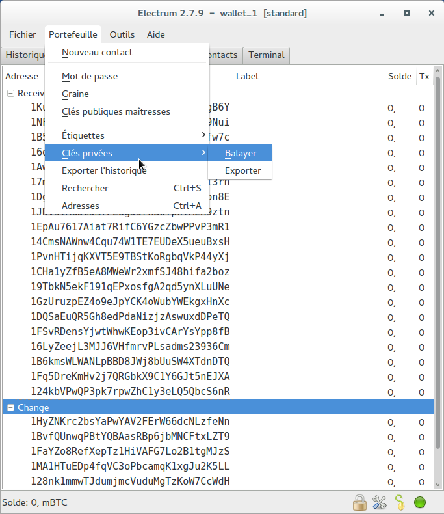The height and width of the screenshot is (514, 444).
Task: Collapse the Change tree group
Action: click(x=11, y=407)
